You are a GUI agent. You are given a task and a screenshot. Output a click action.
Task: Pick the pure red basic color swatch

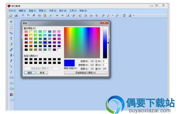tap(26, 35)
